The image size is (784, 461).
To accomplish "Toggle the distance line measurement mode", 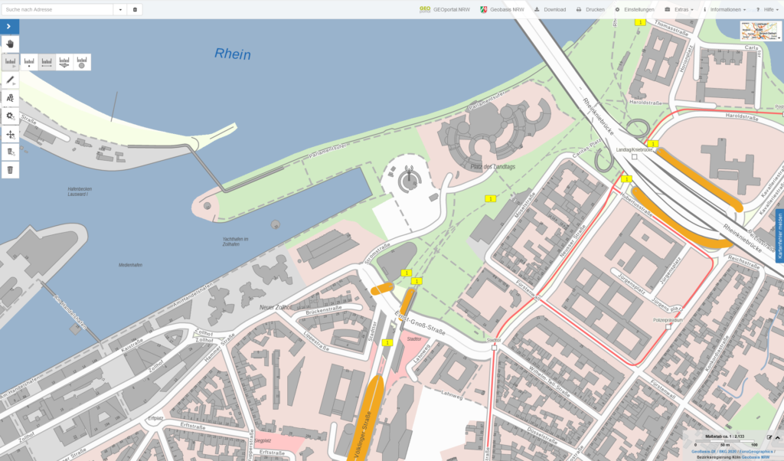I will point(47,62).
